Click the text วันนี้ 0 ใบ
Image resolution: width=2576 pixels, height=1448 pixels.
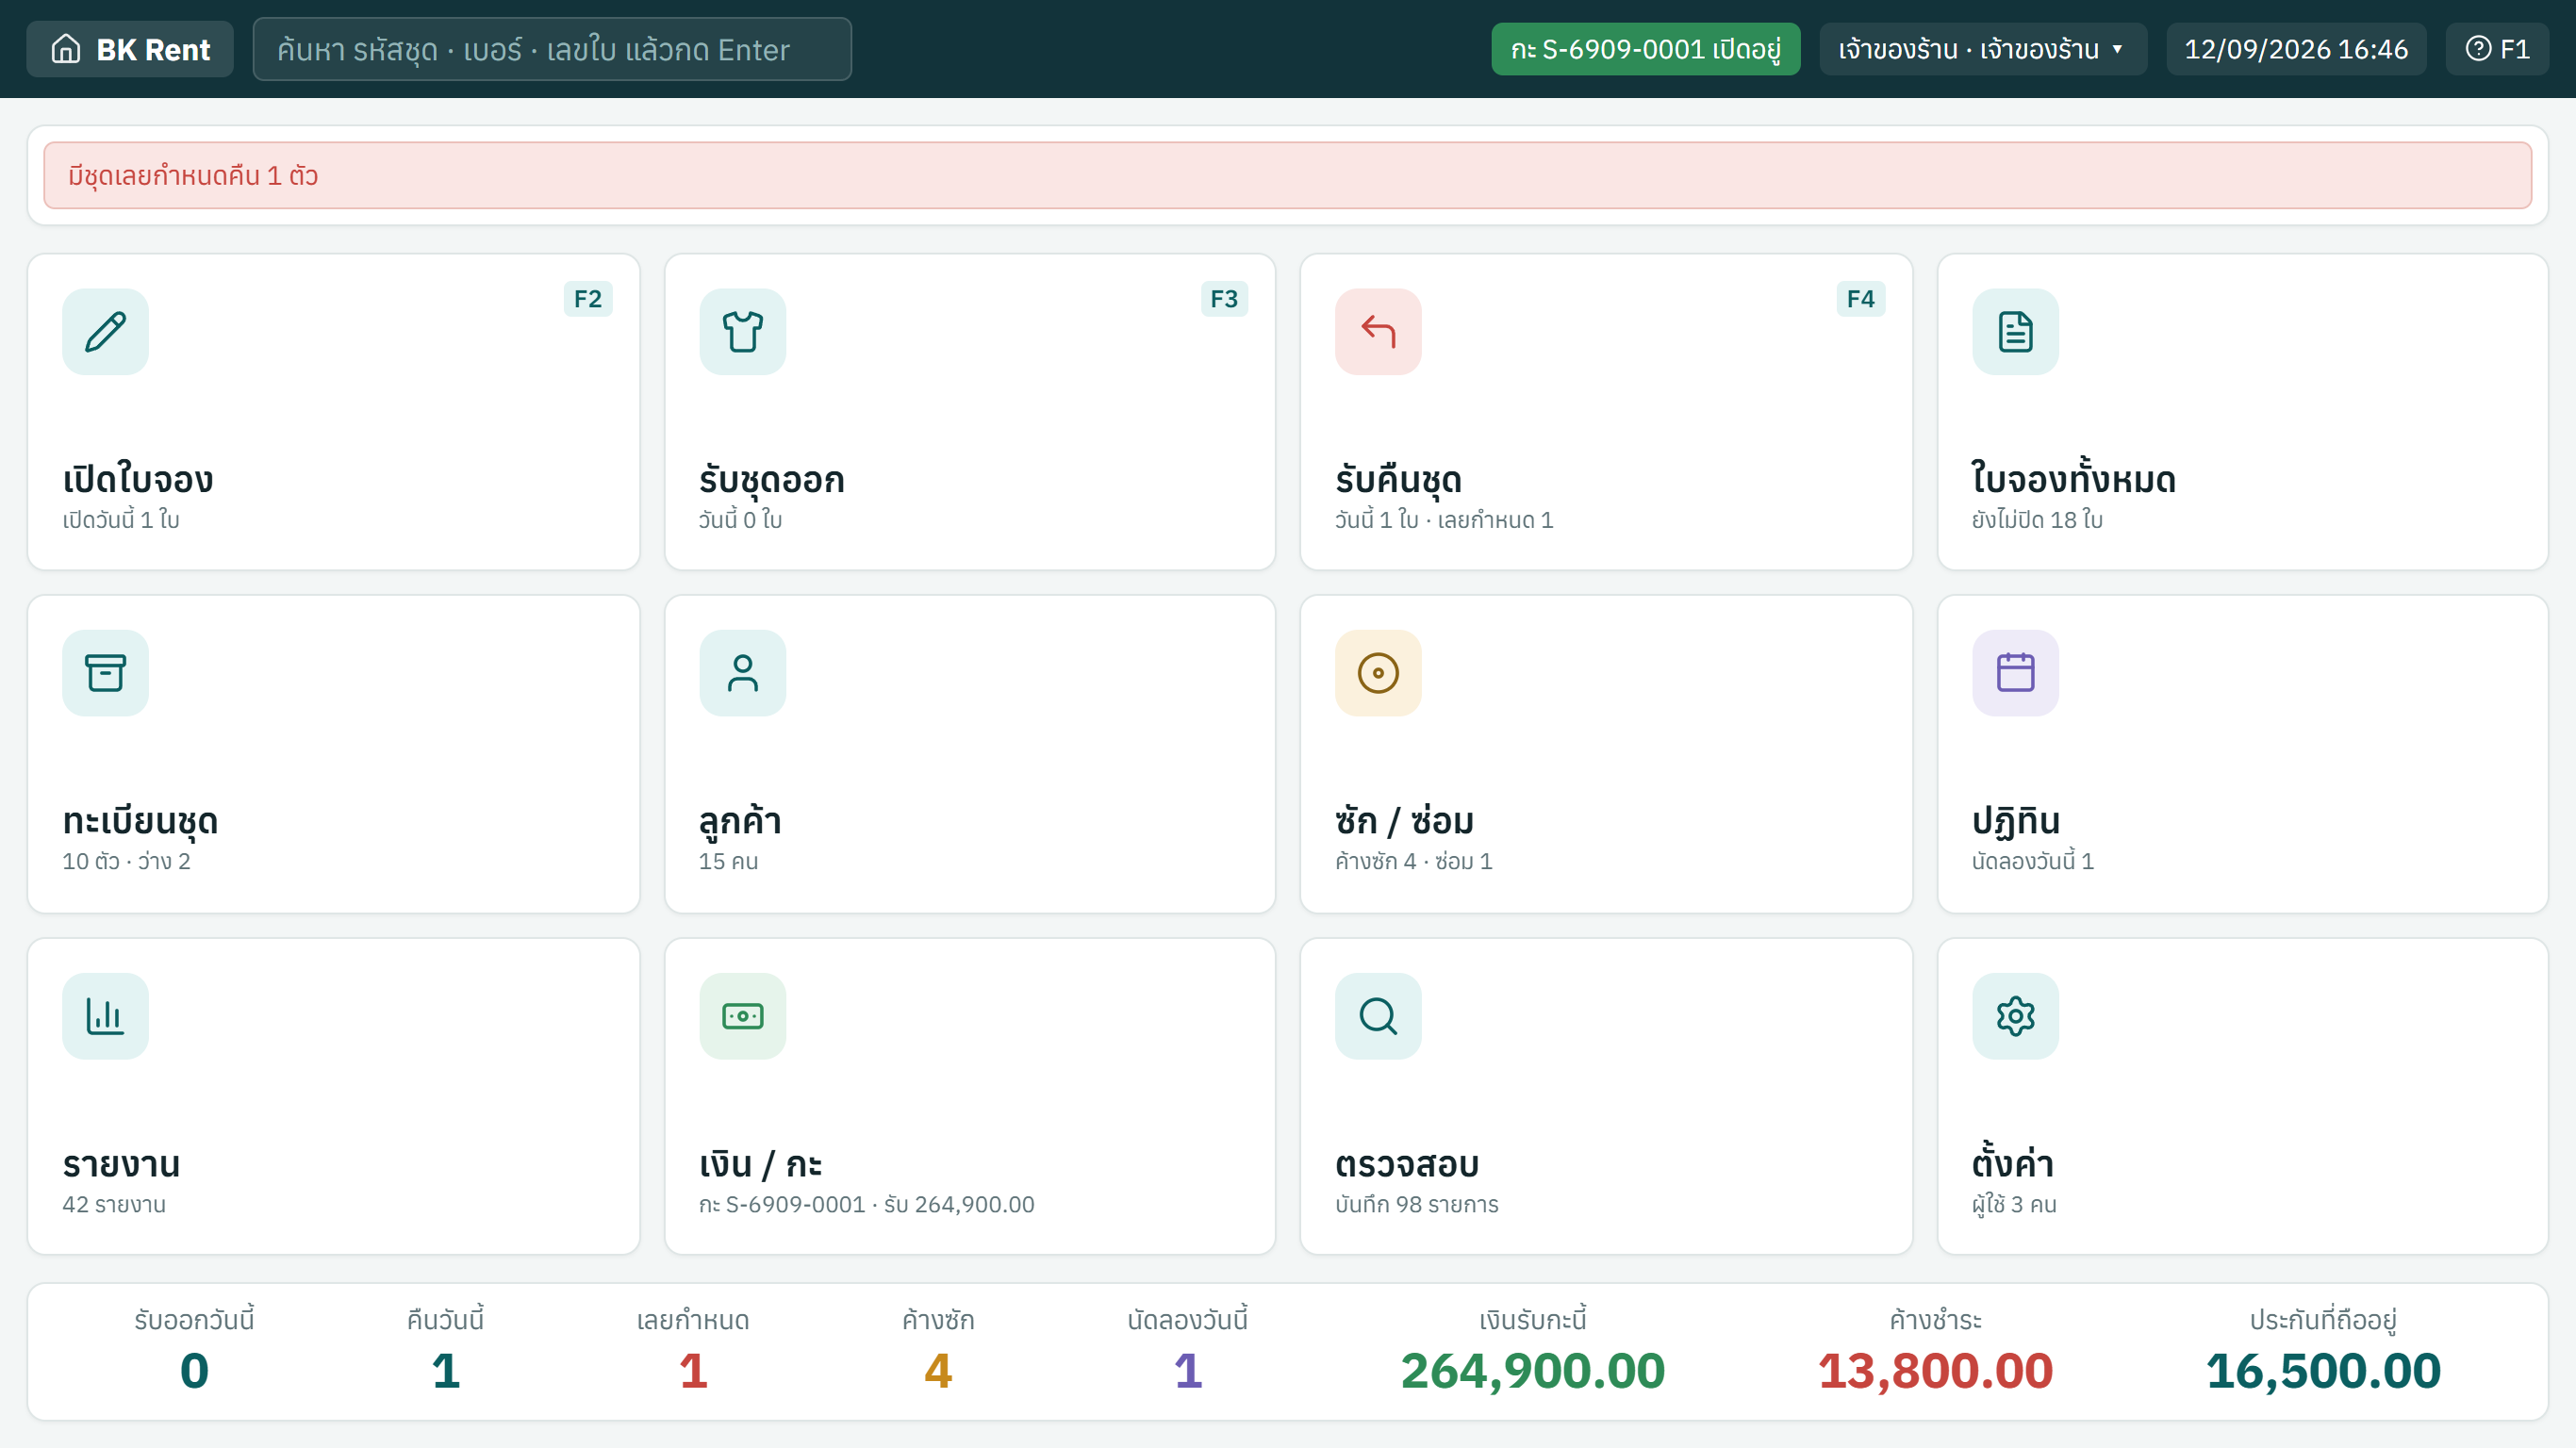point(740,520)
